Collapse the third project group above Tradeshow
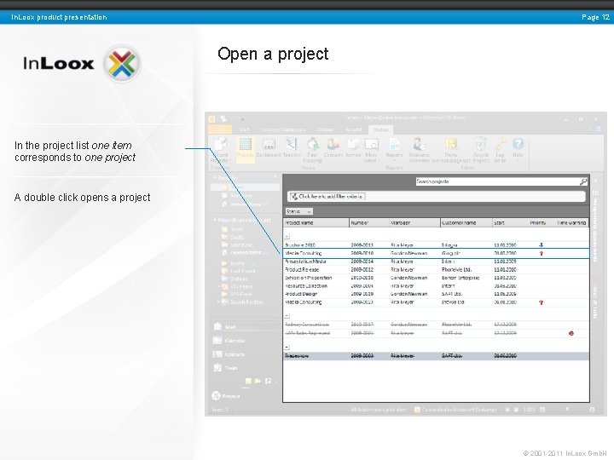 click(287, 347)
